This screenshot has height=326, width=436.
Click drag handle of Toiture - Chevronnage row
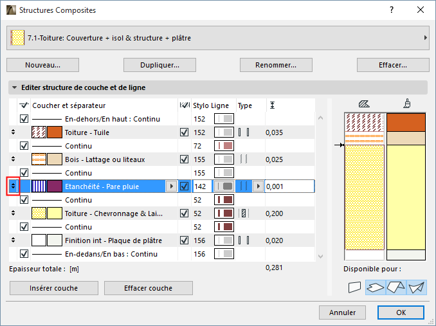(x=13, y=213)
